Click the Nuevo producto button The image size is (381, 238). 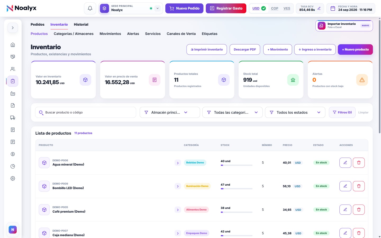point(355,49)
